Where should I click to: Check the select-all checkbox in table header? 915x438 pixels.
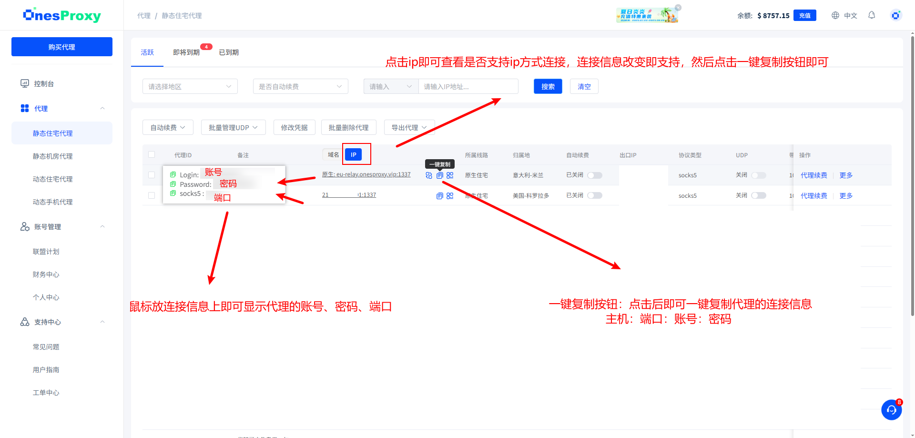[151, 154]
